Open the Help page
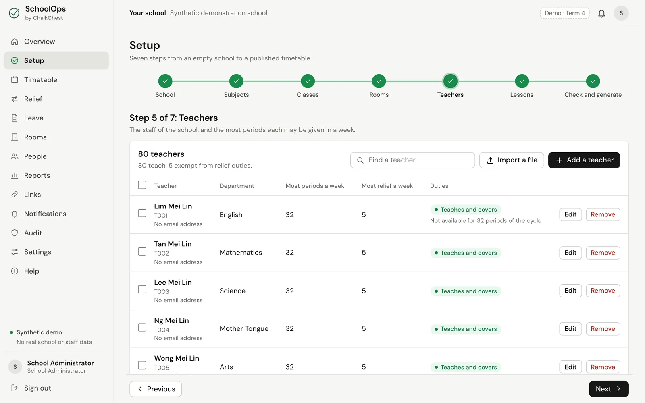Viewport: 645px width, 403px height. [x=56, y=271]
